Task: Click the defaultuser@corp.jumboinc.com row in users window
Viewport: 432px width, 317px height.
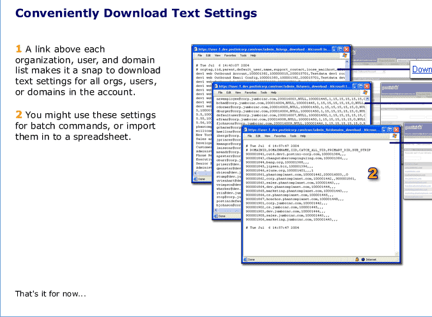Action: 291,115
